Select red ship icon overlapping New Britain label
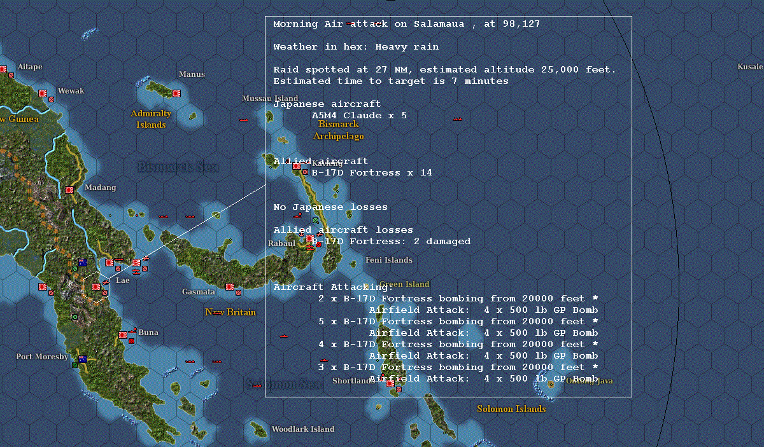This screenshot has height=447, width=764. (216, 313)
